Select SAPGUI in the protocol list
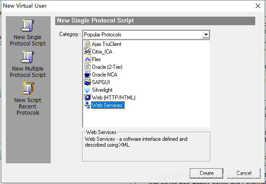266x184 pixels. coord(101,82)
